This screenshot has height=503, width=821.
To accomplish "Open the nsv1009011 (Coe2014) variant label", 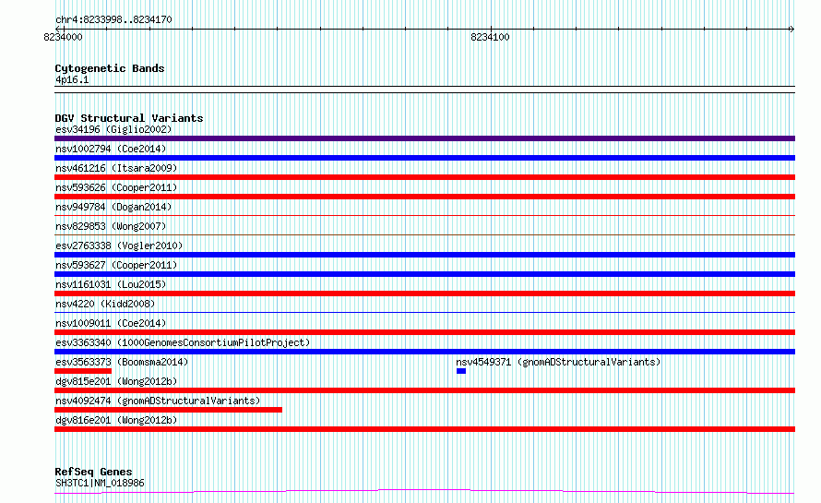I will pos(111,323).
